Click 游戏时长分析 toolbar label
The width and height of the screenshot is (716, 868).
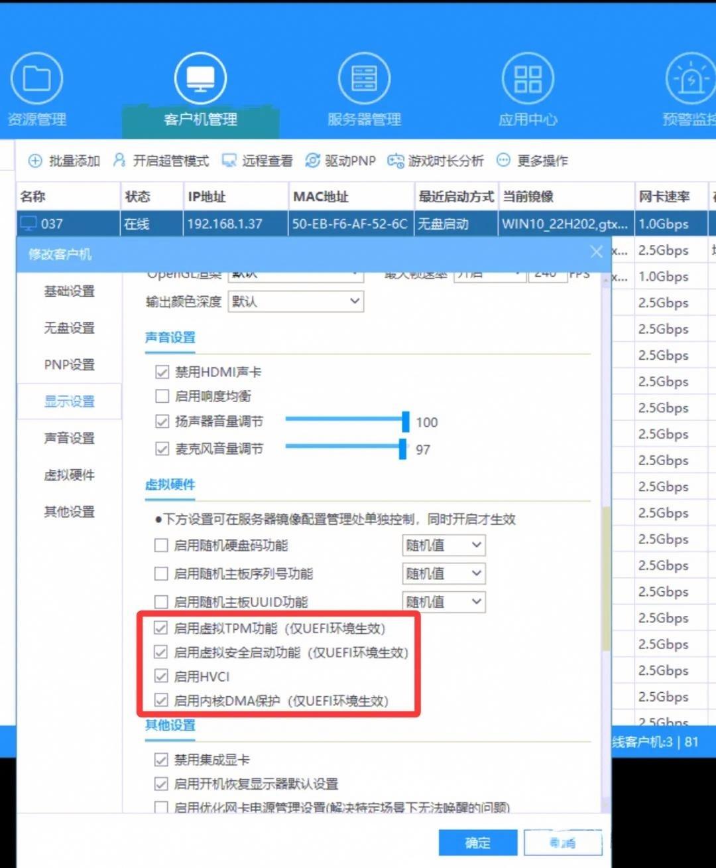[446, 161]
